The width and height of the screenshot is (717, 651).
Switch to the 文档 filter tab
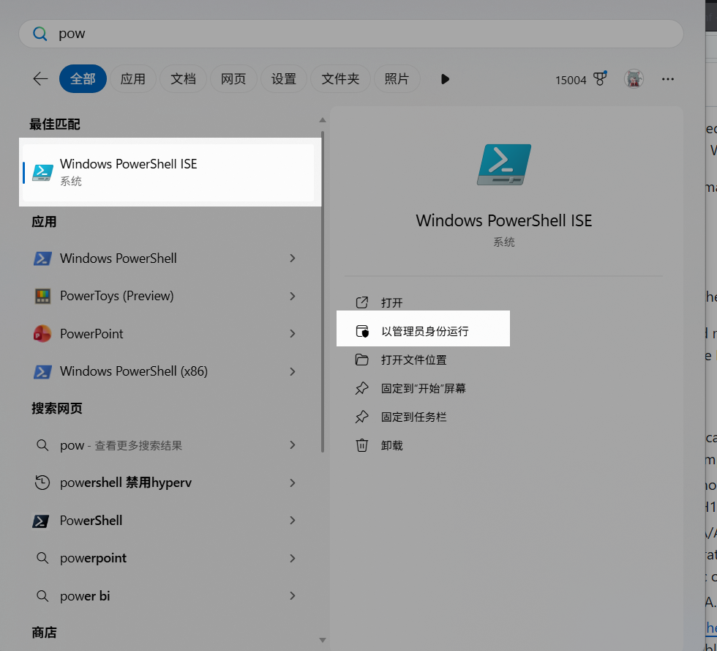(183, 79)
